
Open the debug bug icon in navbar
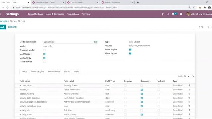point(163,14)
